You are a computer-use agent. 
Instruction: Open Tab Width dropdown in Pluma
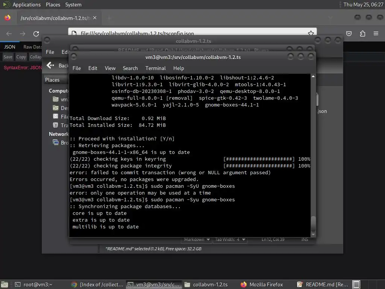click(230, 239)
